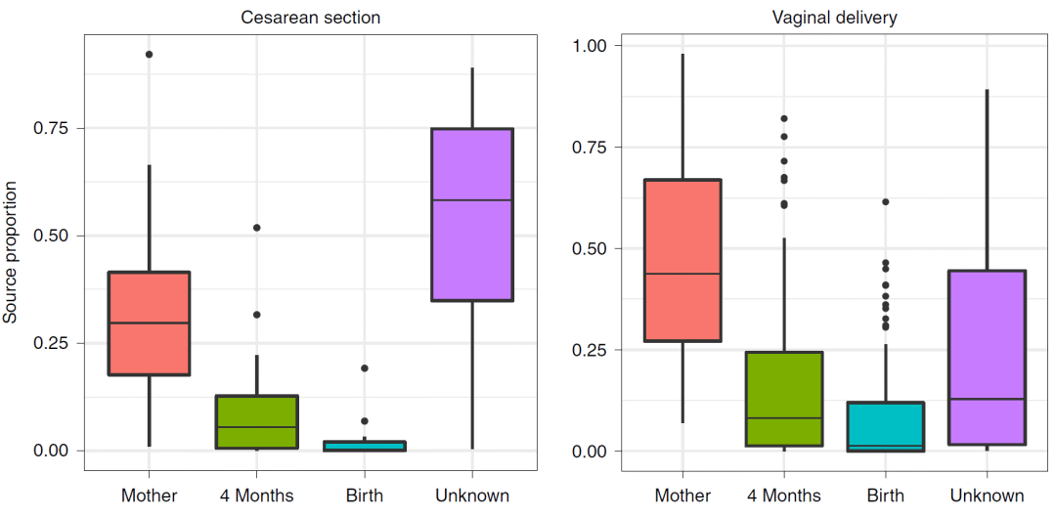Click the "Mother" x-axis label in Vaginal delivery

click(682, 496)
